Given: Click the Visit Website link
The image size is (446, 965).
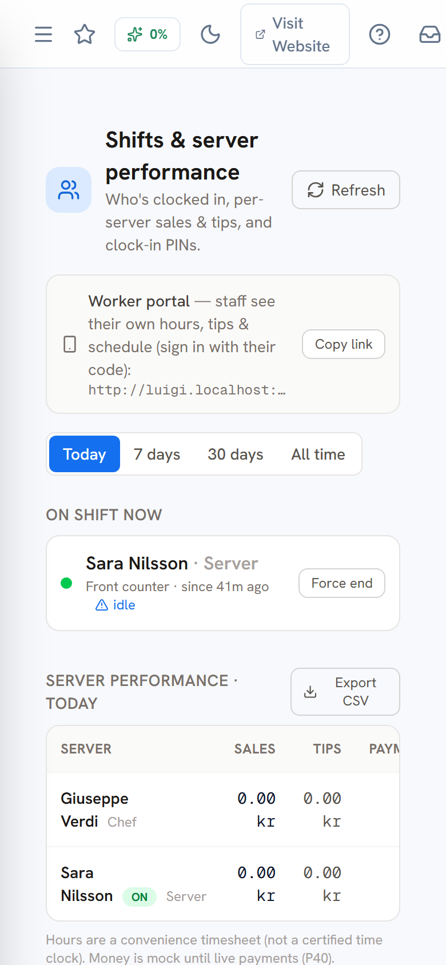Looking at the screenshot, I should (x=295, y=34).
